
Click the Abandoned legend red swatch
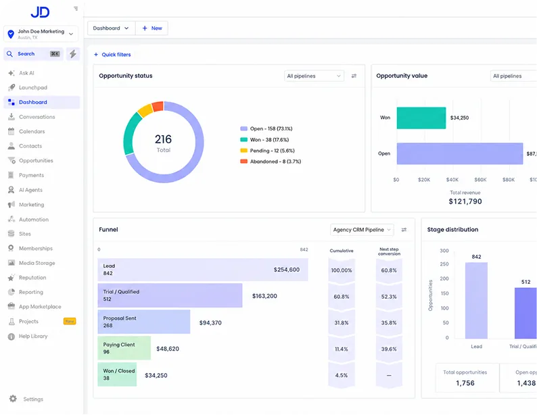(x=243, y=162)
